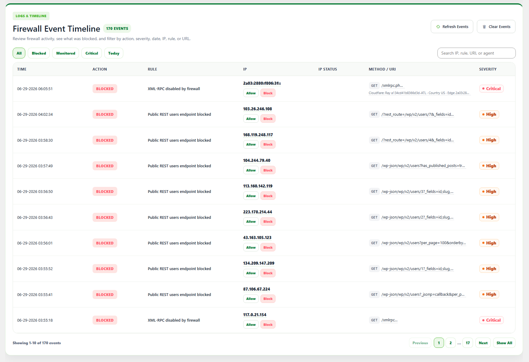The height and width of the screenshot is (362, 529).
Task: Switch to the Blocked filter tab
Action: click(x=39, y=53)
